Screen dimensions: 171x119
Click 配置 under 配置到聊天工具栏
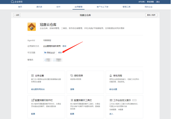pyautogui.click(x=72, y=114)
